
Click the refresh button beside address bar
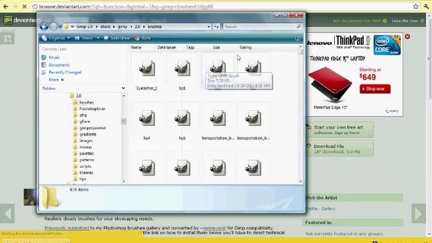click(216, 27)
